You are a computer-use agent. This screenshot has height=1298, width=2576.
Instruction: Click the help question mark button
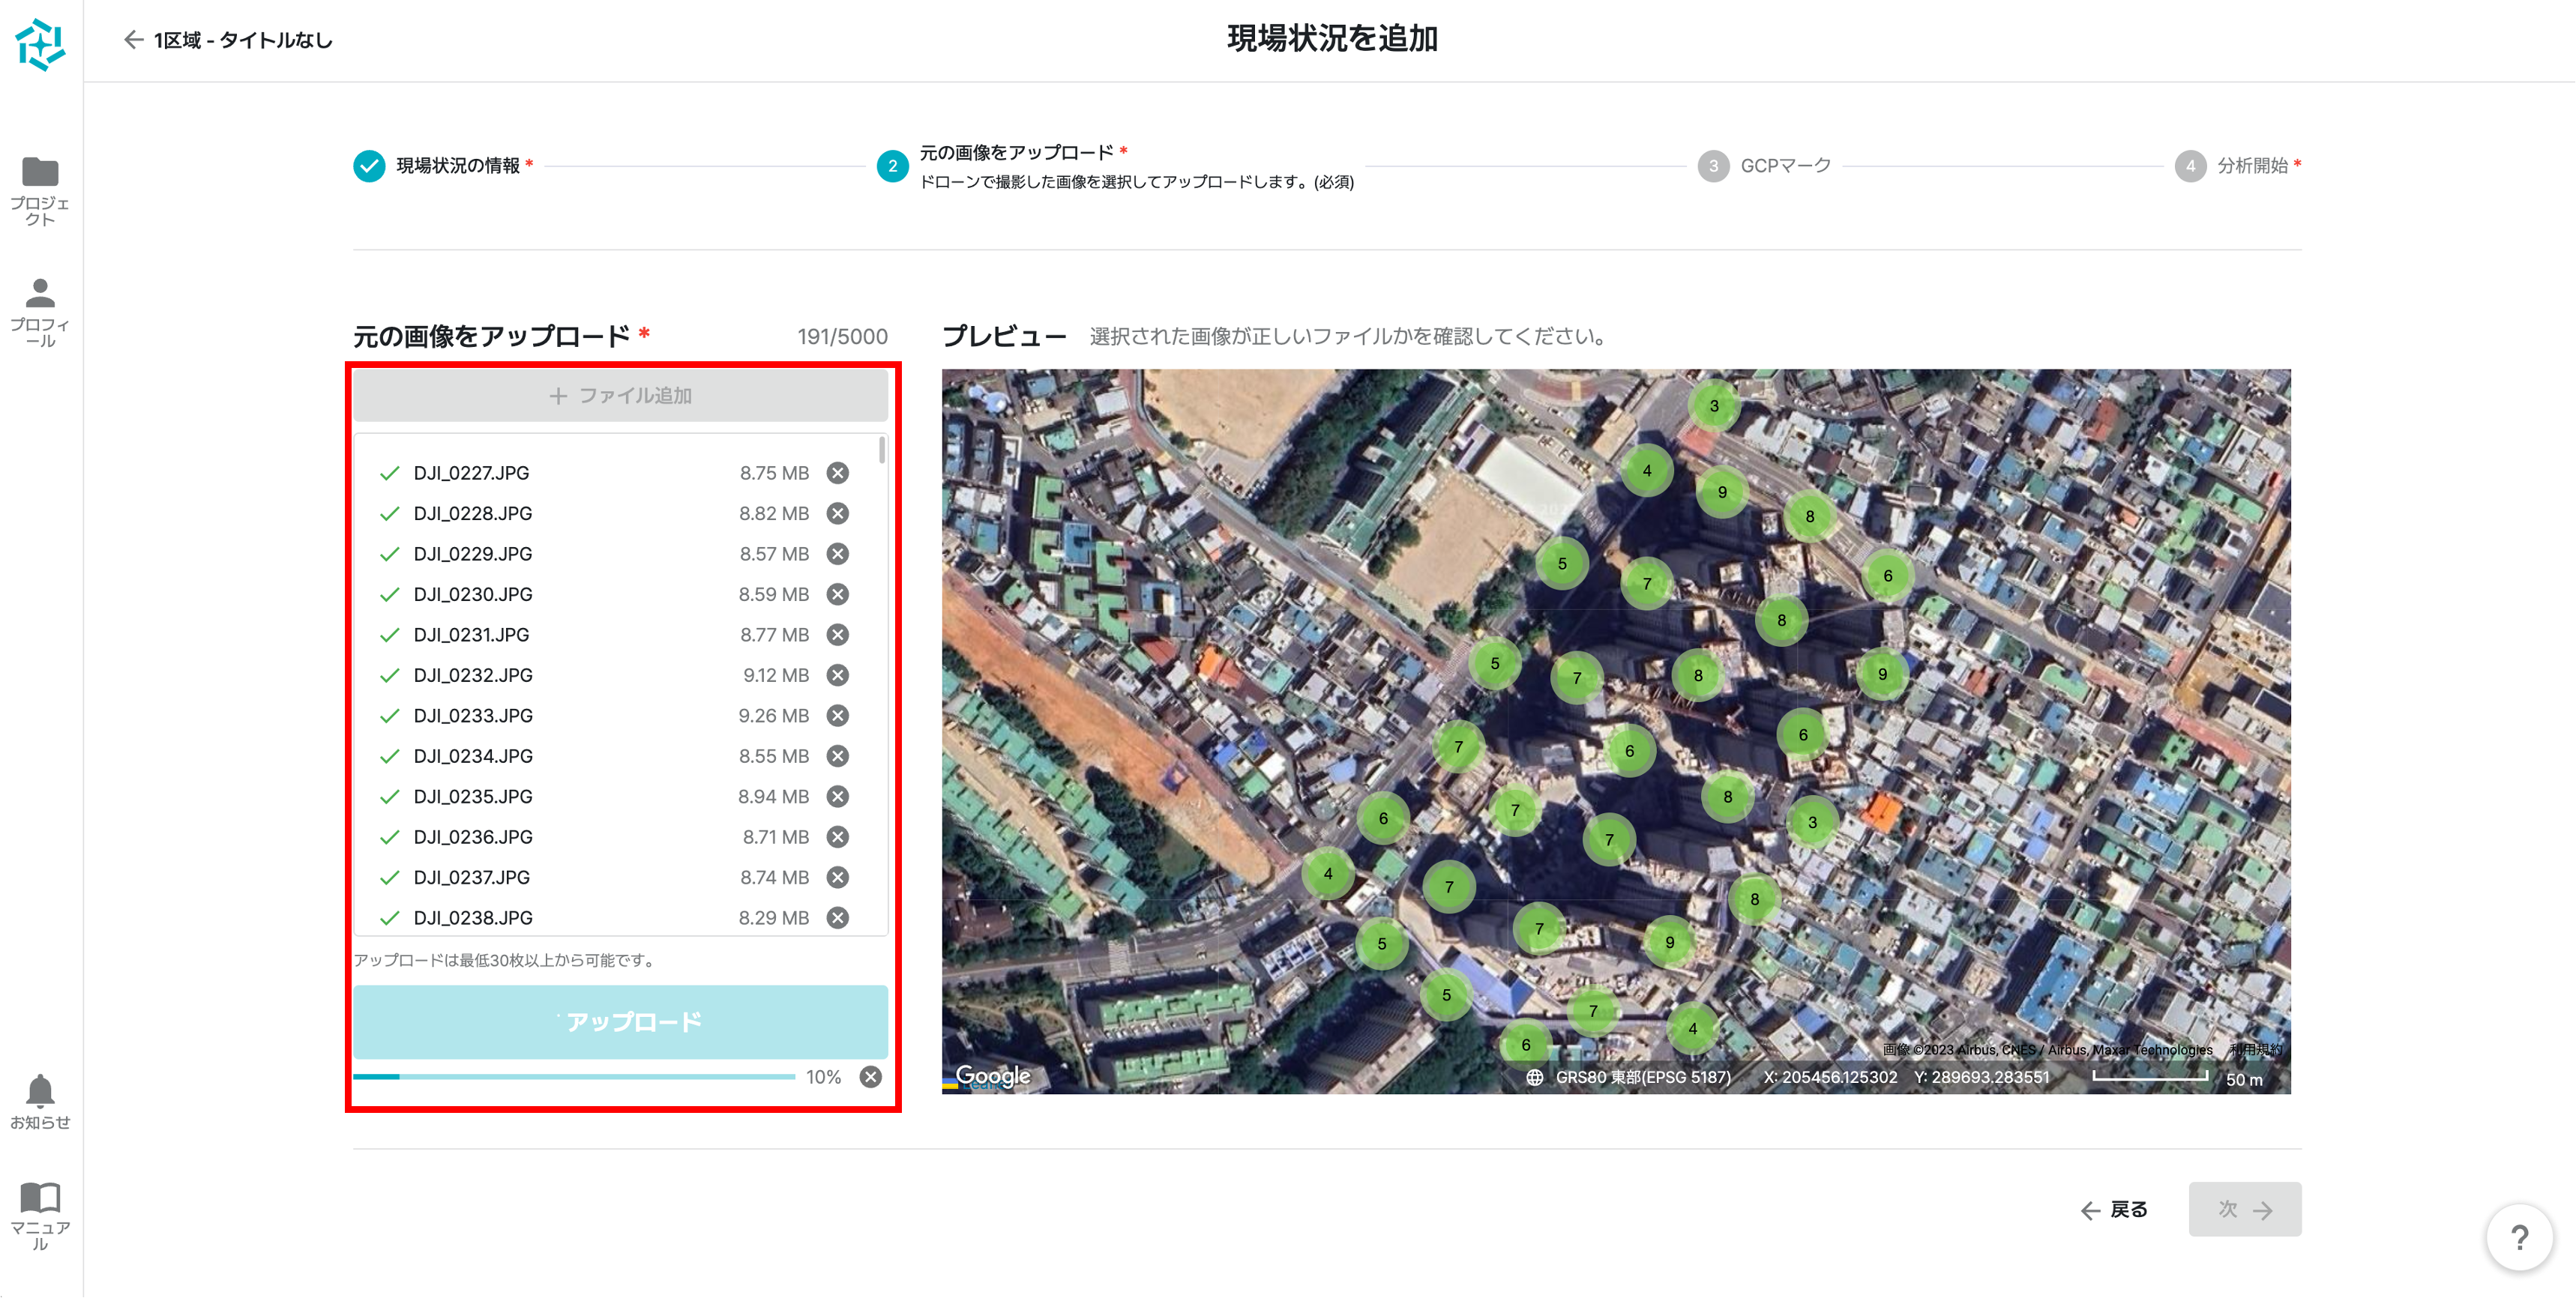[2518, 1237]
